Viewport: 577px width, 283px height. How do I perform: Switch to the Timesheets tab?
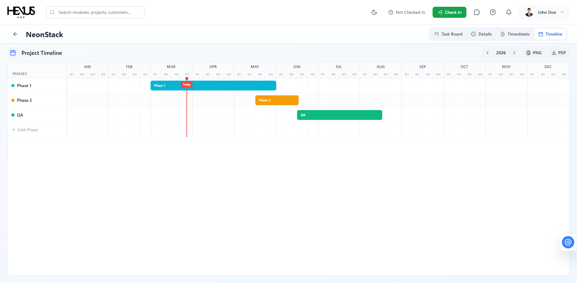click(515, 34)
